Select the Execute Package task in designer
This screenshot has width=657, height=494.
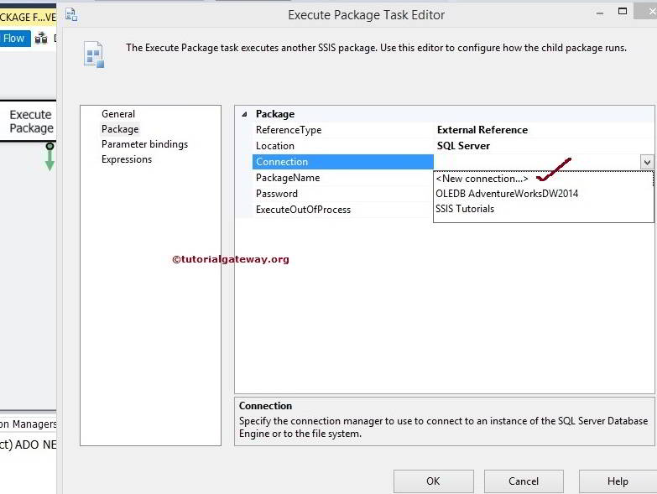[29, 122]
